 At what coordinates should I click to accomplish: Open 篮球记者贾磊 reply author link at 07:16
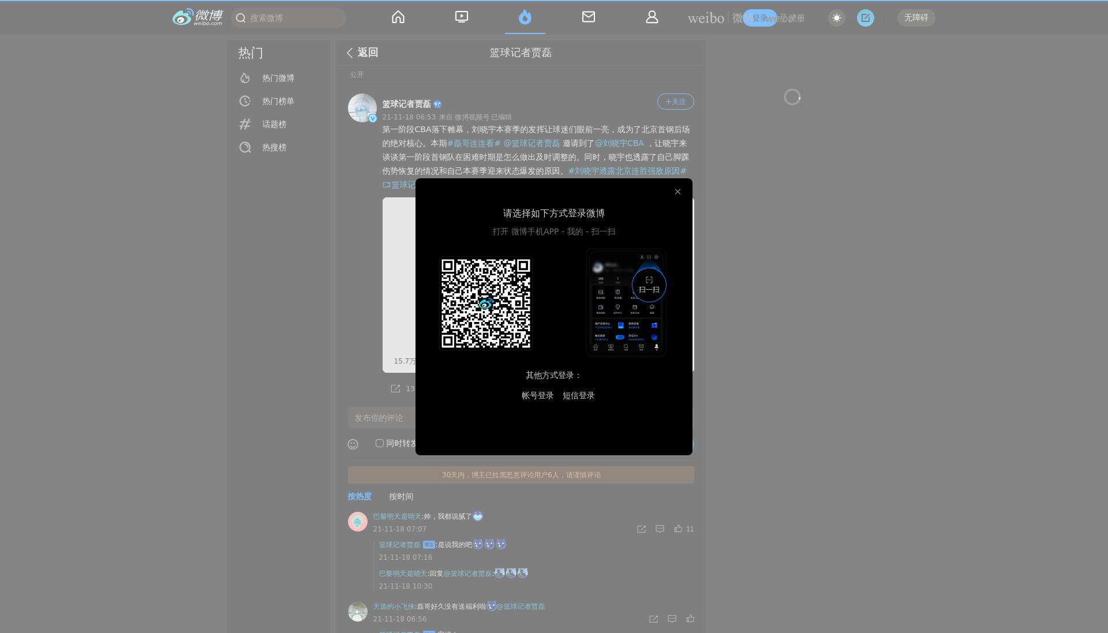(399, 545)
